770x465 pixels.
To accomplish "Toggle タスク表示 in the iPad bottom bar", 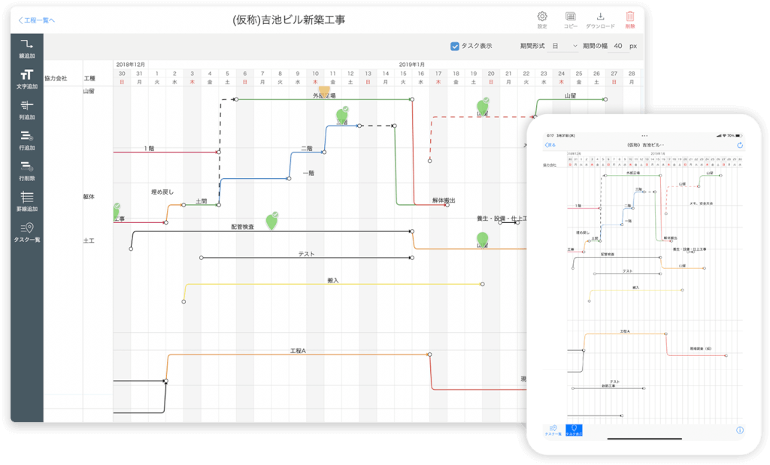I will point(574,430).
